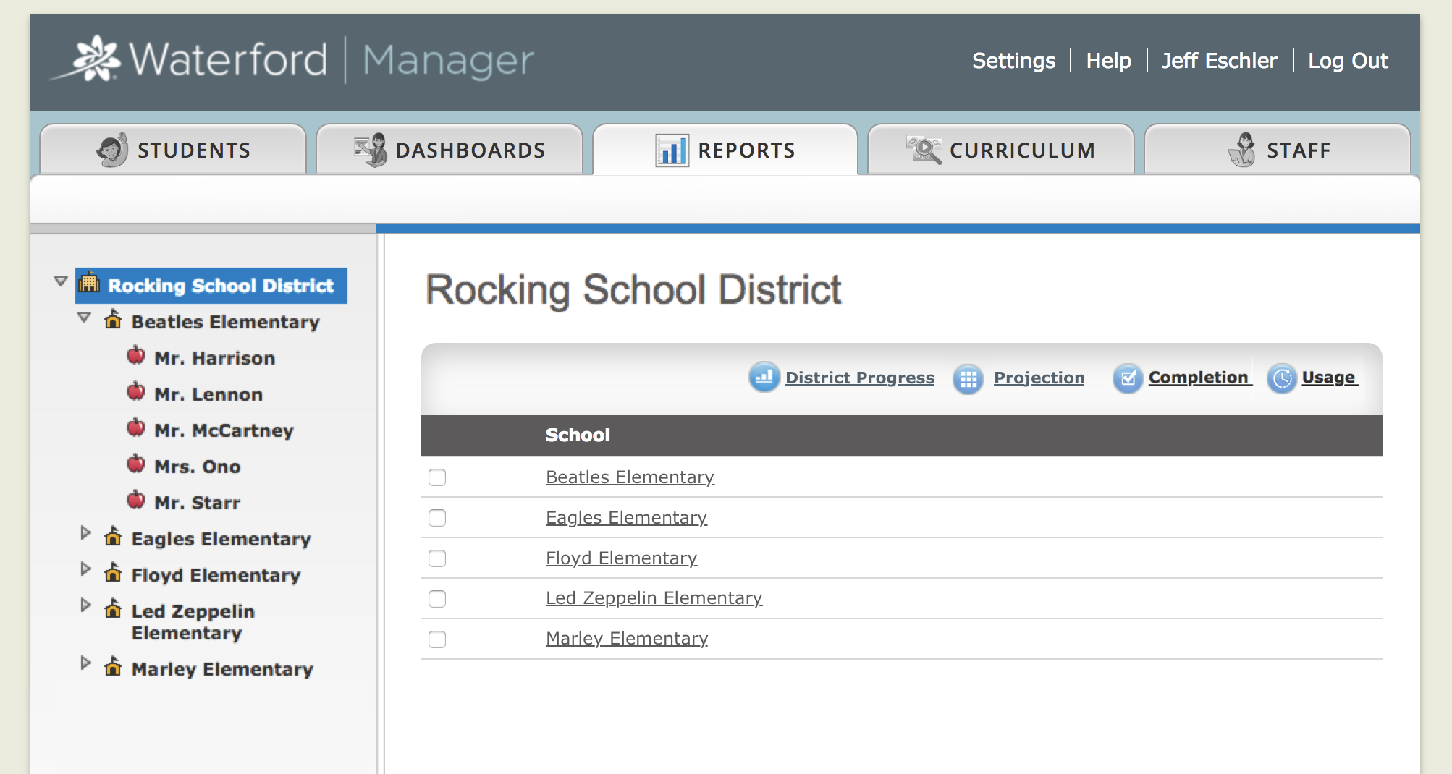Screen dimensions: 1452x774
Task: Select Mrs. Ono in the tree
Action: (x=198, y=467)
